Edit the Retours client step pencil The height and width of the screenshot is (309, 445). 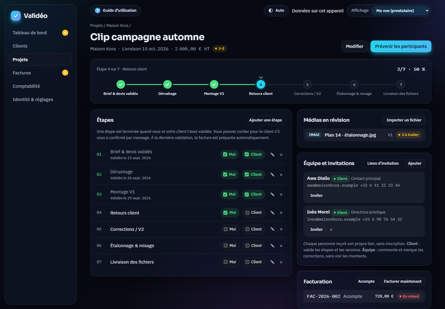(273, 213)
